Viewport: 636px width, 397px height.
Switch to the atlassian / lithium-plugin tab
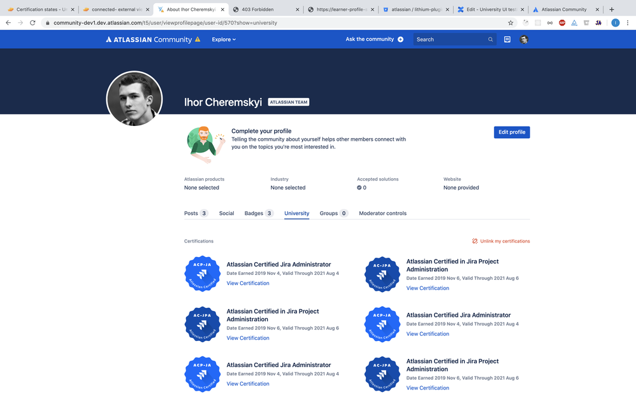tap(416, 10)
